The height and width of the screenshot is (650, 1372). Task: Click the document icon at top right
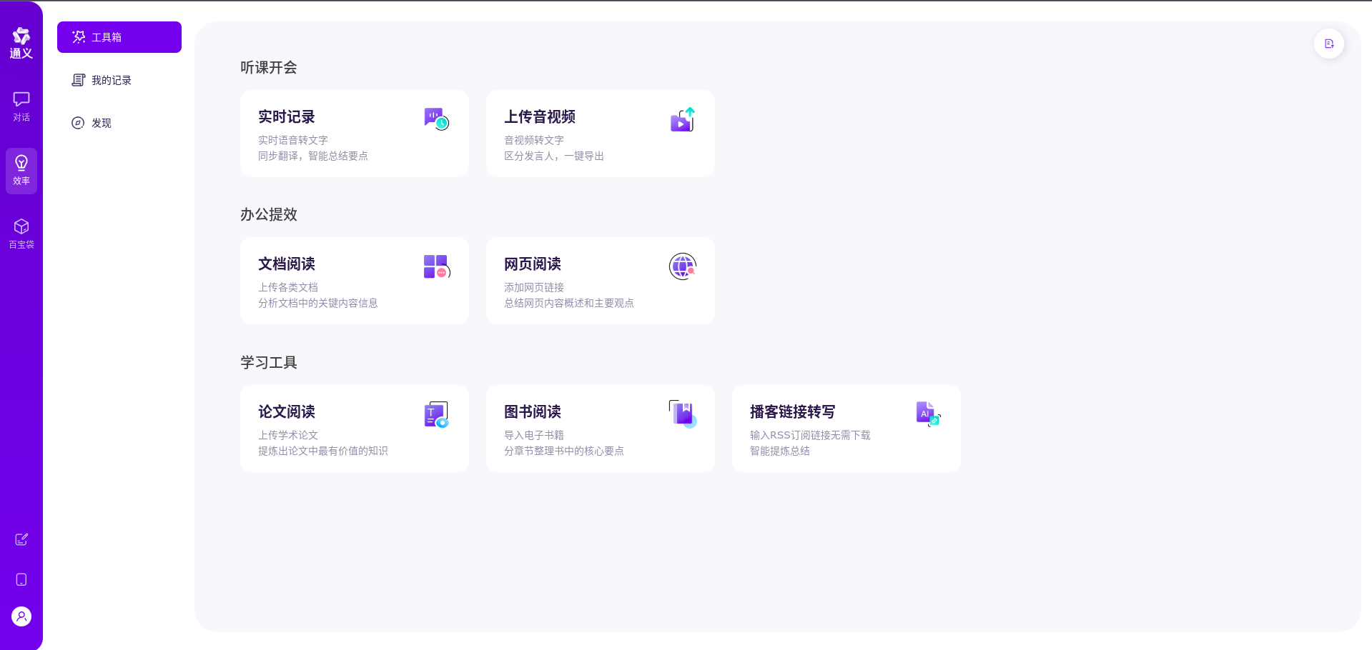1328,44
